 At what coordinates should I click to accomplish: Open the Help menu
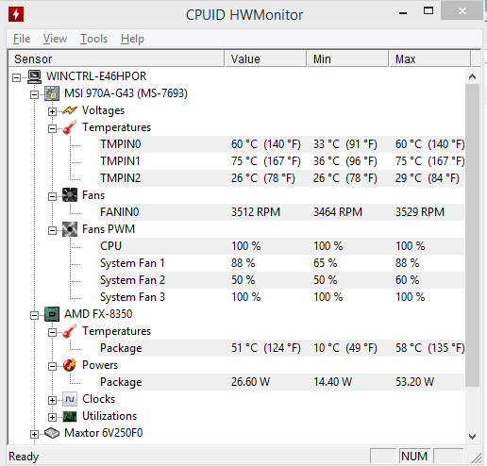[x=132, y=39]
